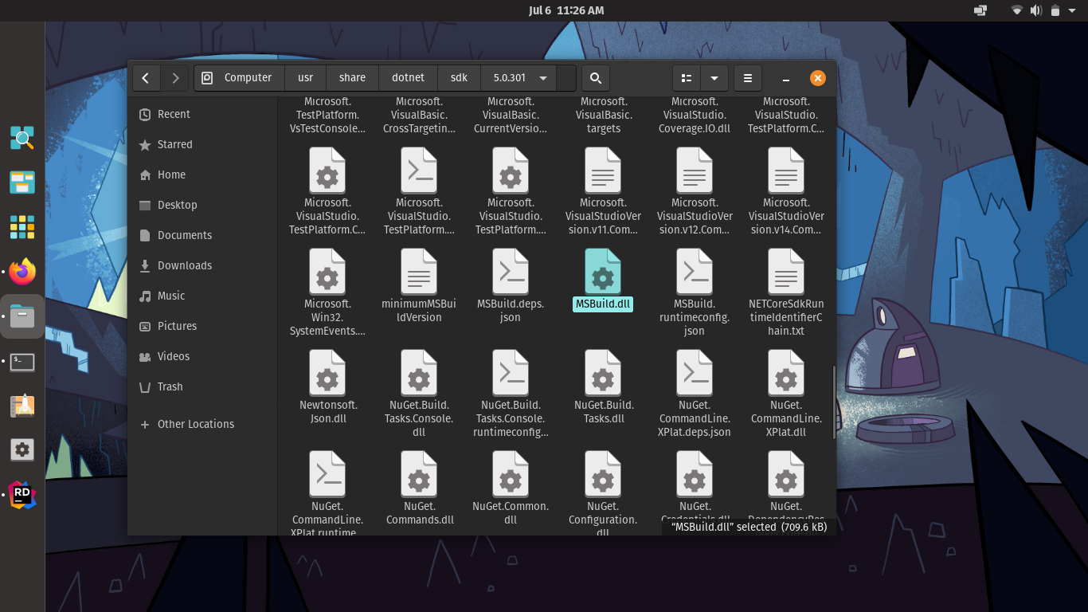Image resolution: width=1088 pixels, height=612 pixels.
Task: Jump to the sdk path segment
Action: pos(459,78)
